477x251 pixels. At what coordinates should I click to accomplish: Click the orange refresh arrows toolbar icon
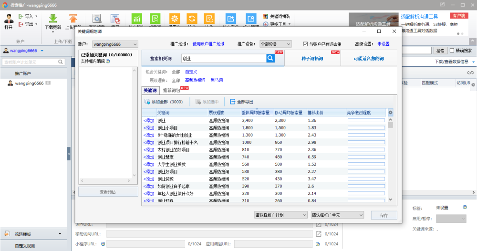[x=192, y=19]
